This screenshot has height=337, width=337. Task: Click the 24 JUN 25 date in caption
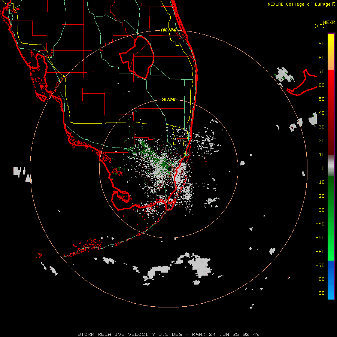[x=225, y=334]
